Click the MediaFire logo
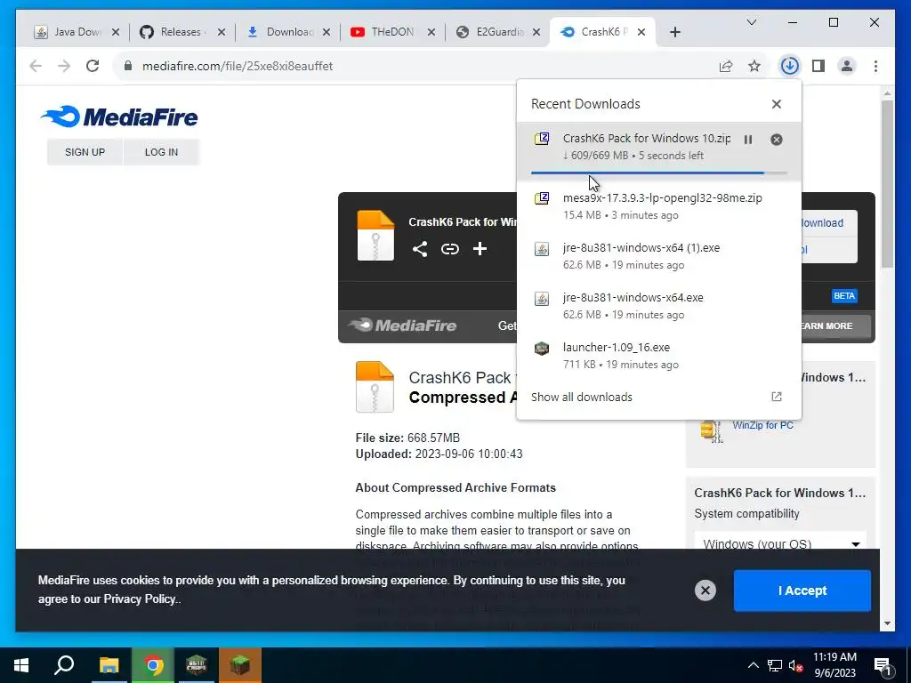This screenshot has height=683, width=911. (x=119, y=117)
